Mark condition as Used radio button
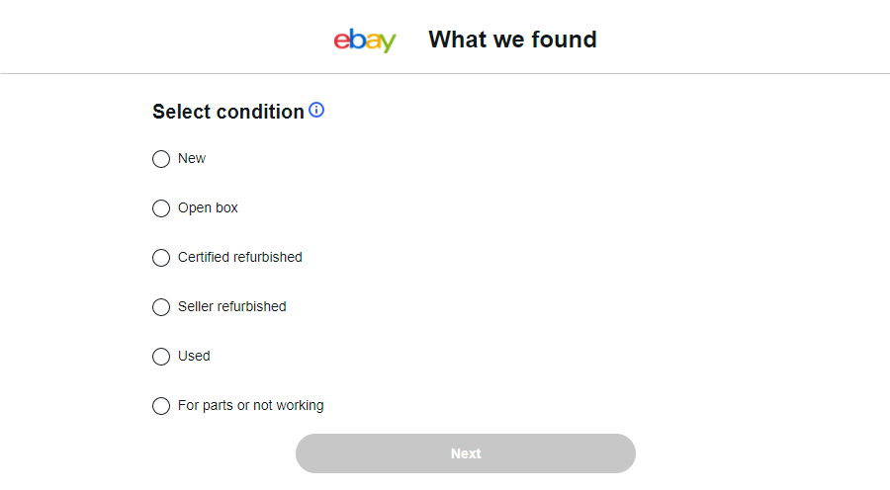The height and width of the screenshot is (490, 890). pos(161,357)
